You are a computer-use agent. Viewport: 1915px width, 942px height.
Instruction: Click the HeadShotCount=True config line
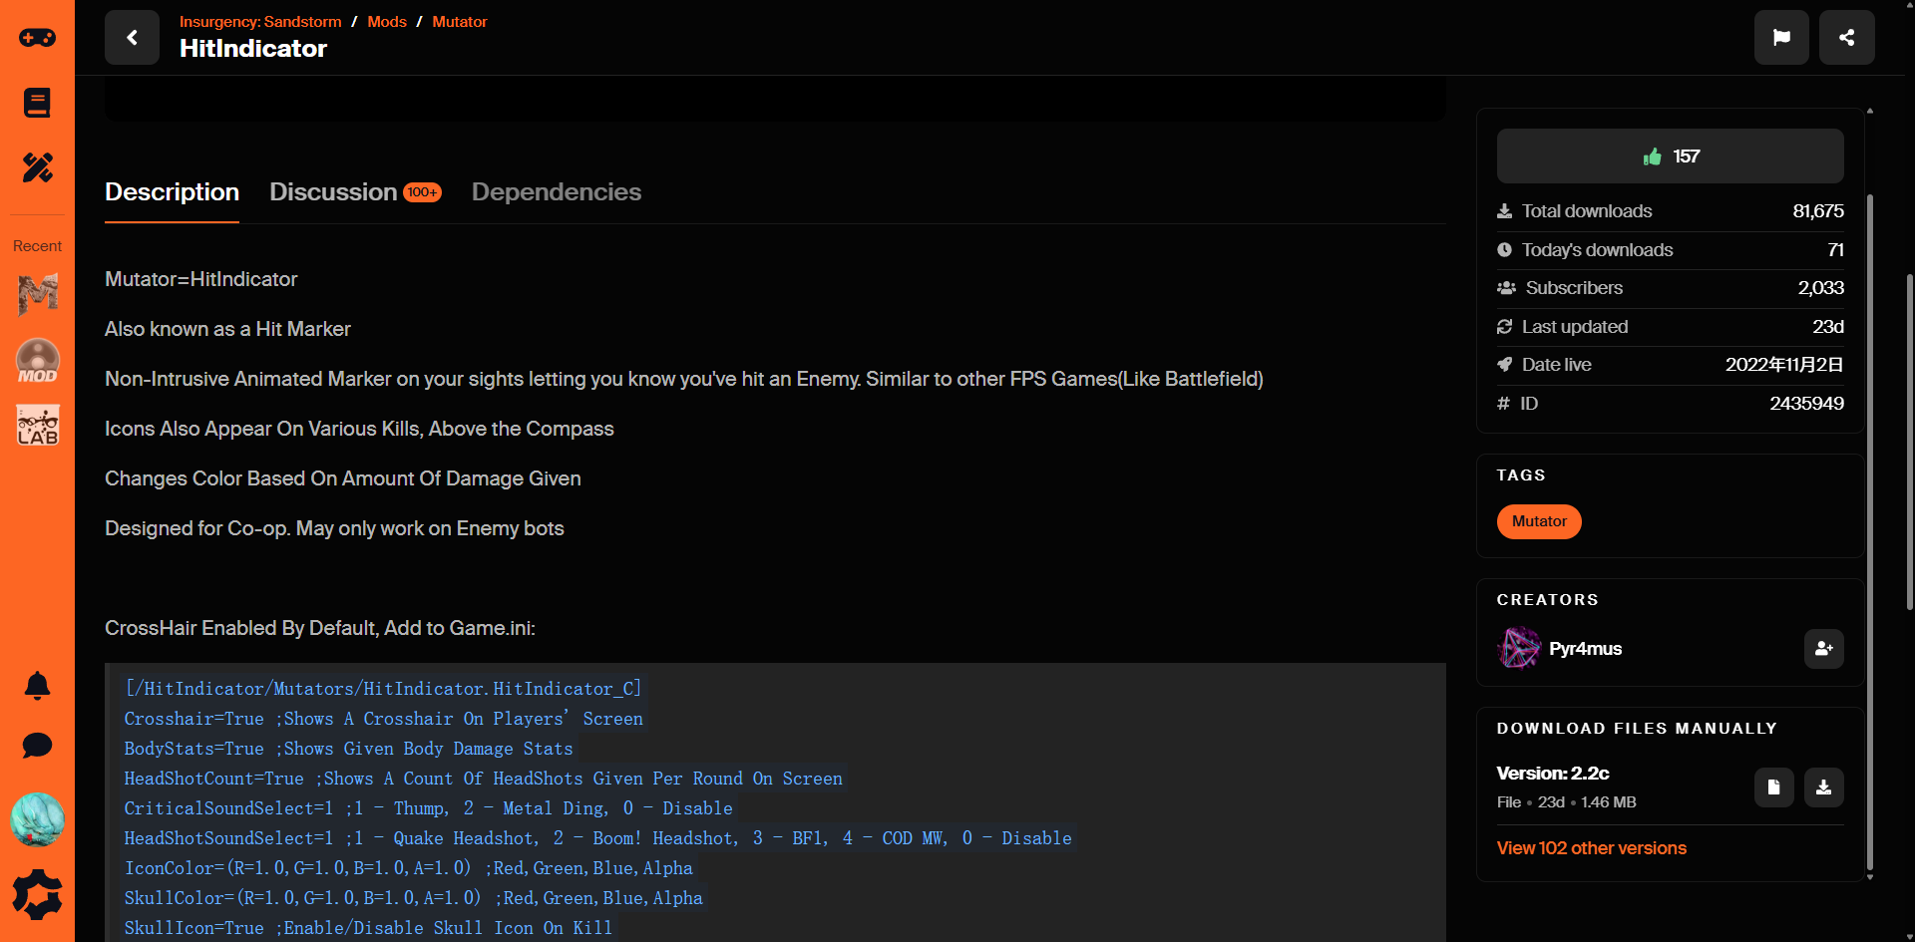point(484,779)
